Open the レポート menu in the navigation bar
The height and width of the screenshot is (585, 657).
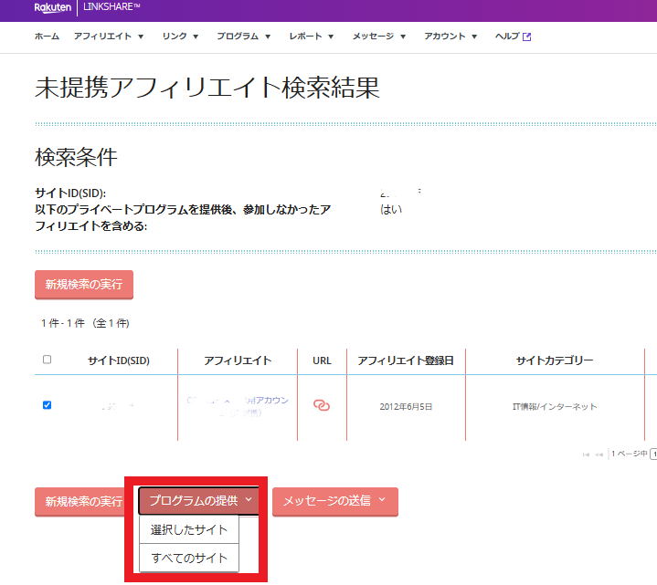tap(311, 37)
